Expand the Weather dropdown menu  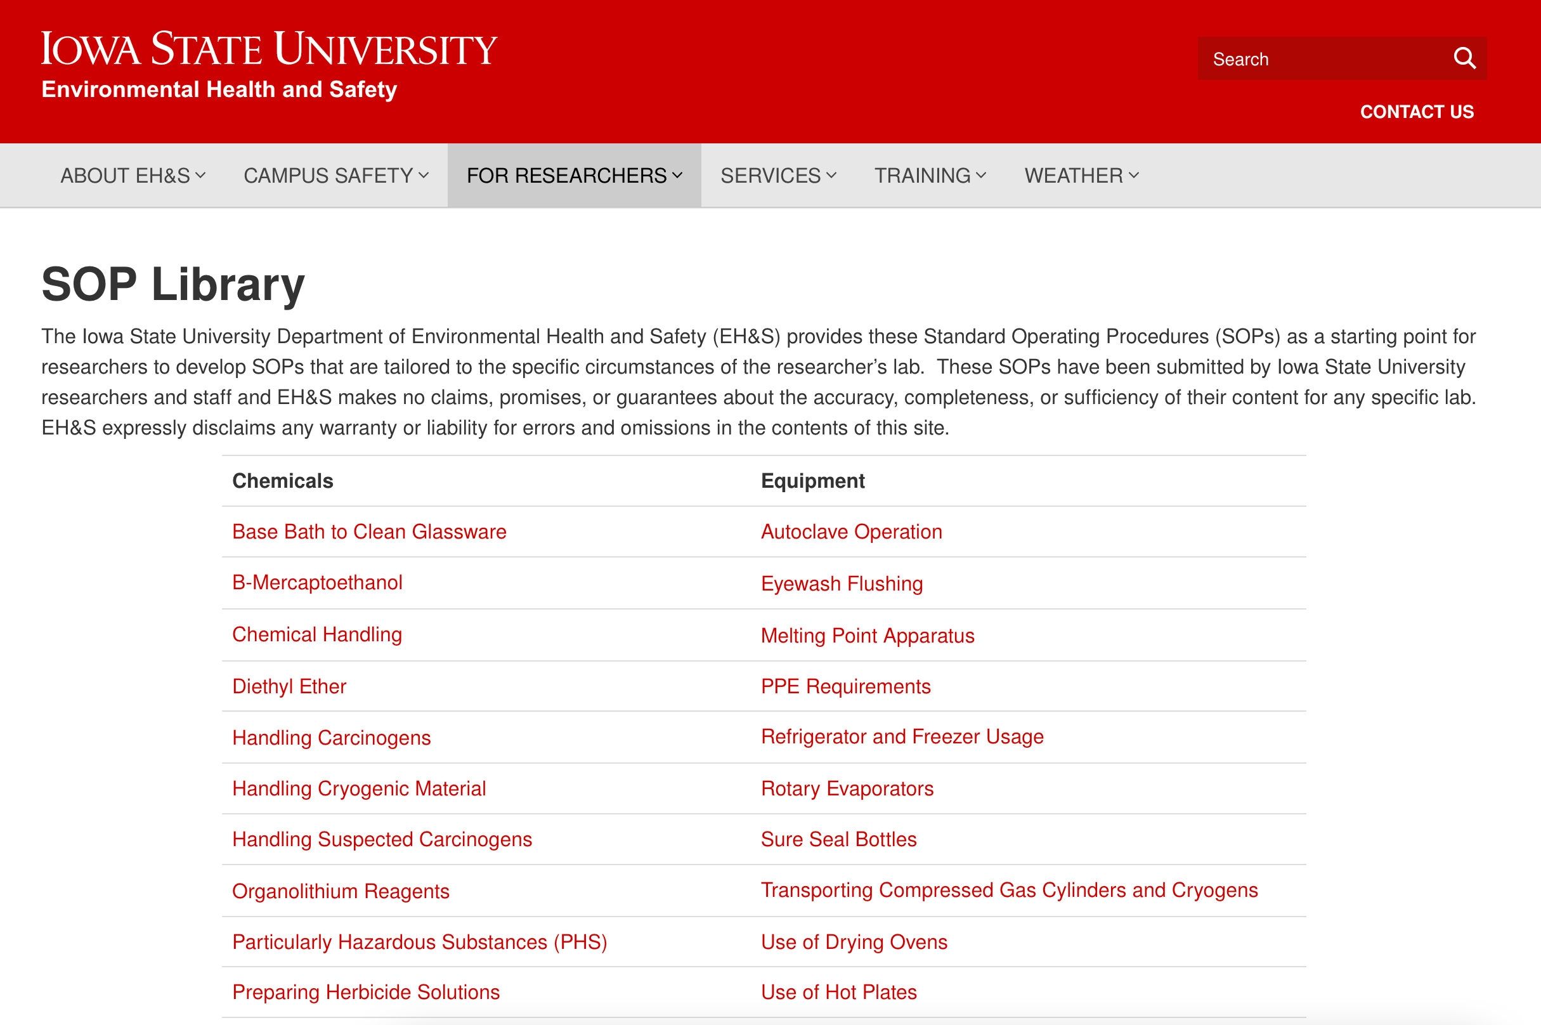tap(1081, 175)
